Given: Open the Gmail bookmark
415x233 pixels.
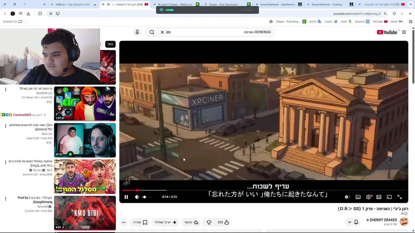Looking at the screenshot, I should pos(397,22).
